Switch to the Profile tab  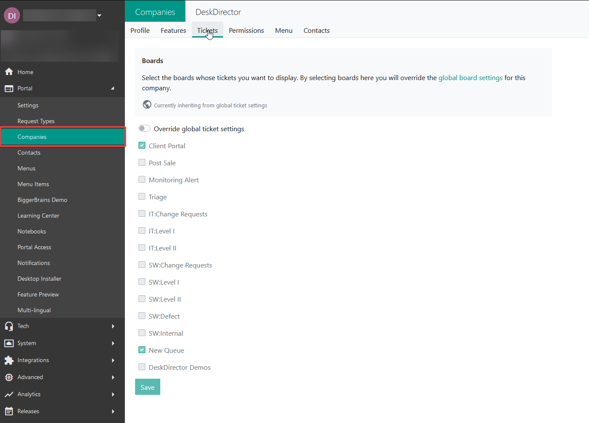140,30
